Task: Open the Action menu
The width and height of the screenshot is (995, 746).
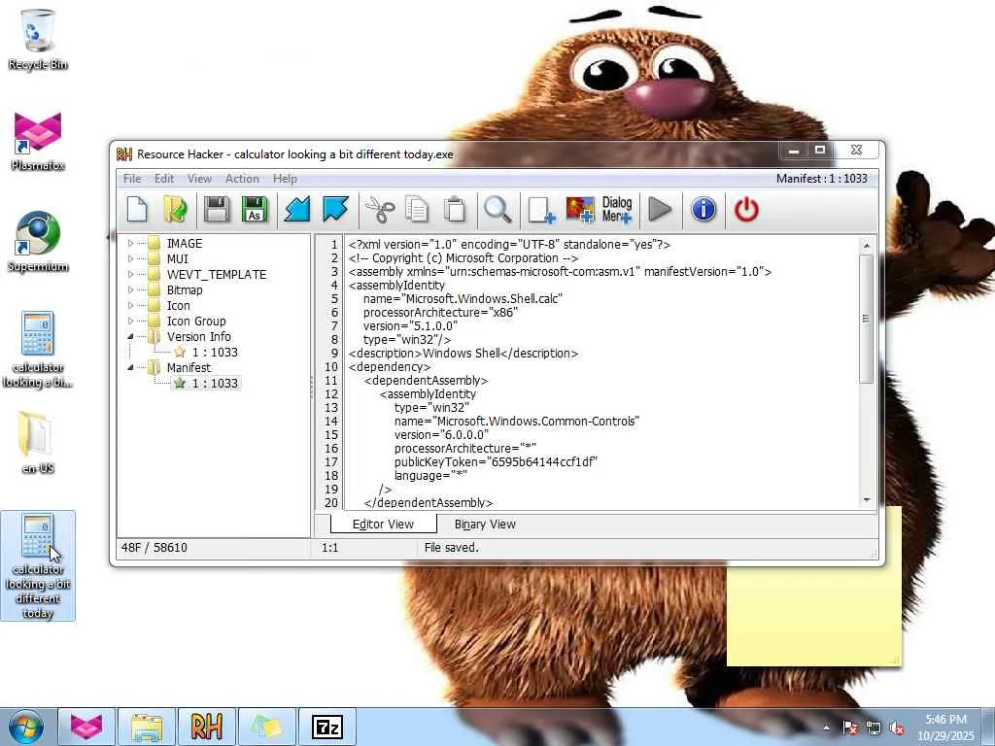Action: click(242, 179)
